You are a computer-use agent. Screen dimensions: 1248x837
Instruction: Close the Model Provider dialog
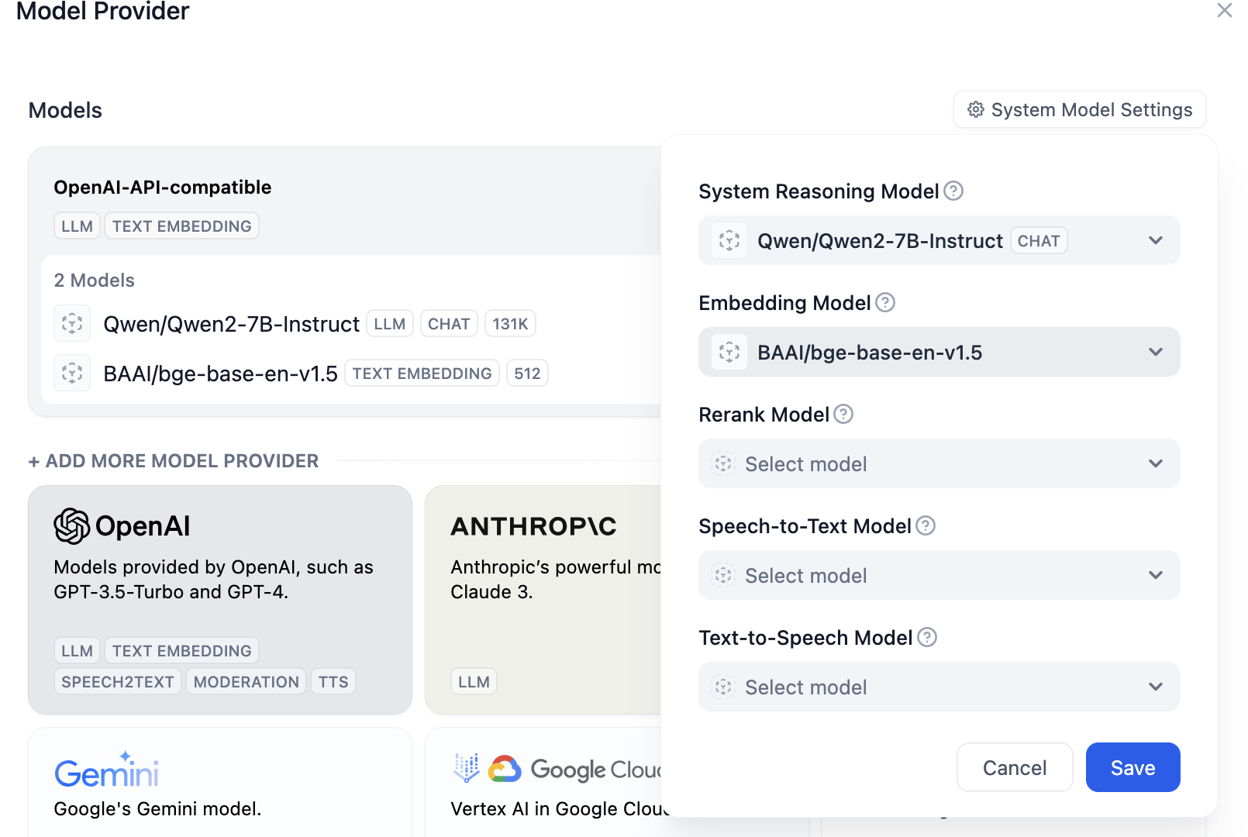click(x=1224, y=10)
